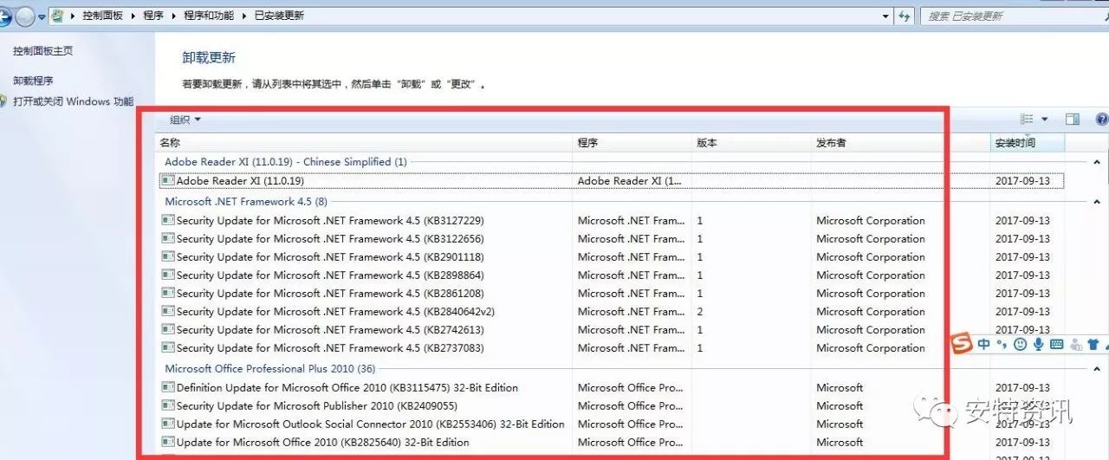The width and height of the screenshot is (1109, 460).
Task: Open 卸载程序 link in left pane
Action: (33, 81)
